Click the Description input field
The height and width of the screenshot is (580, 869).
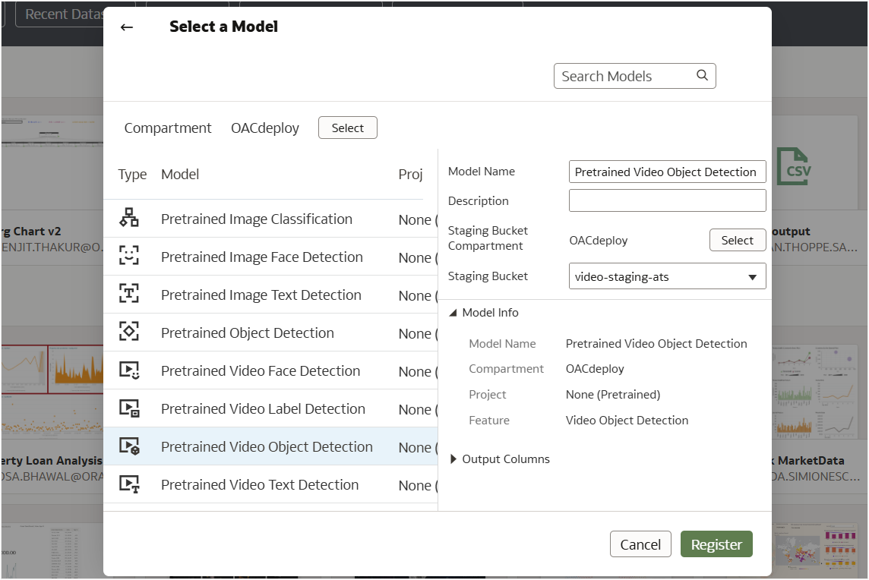tap(667, 200)
